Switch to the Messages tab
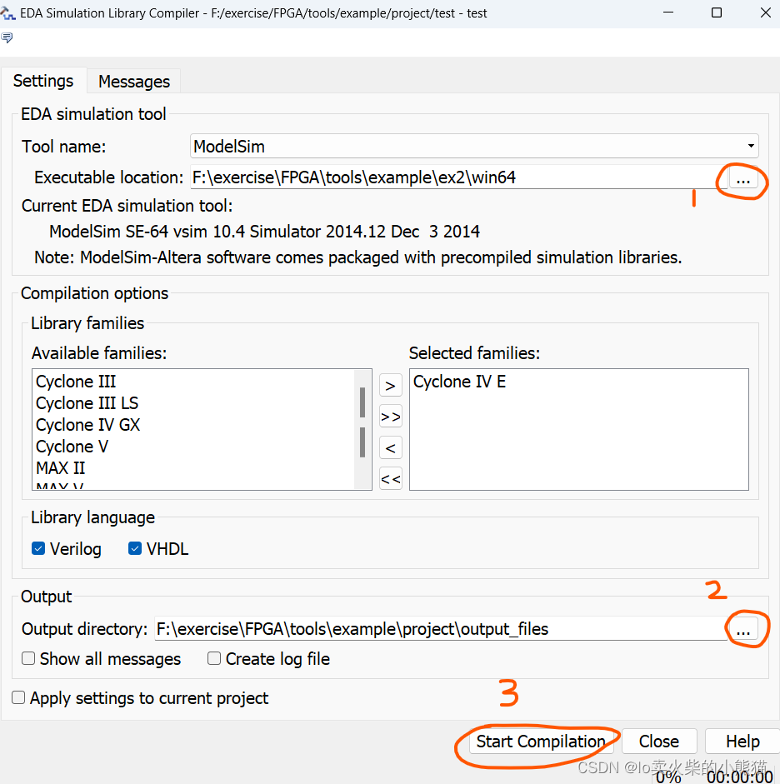This screenshot has width=780, height=784. pyautogui.click(x=133, y=82)
